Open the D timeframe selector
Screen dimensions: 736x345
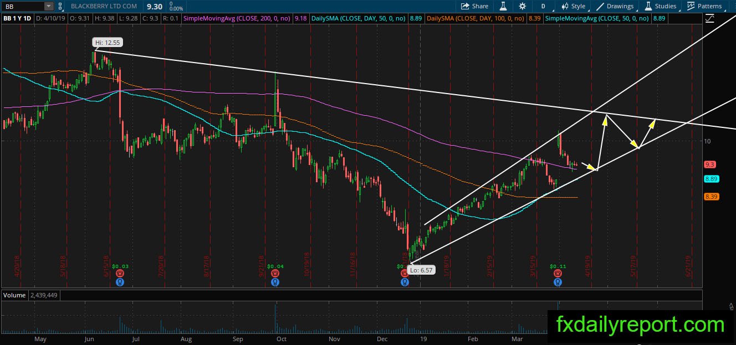[x=543, y=6]
